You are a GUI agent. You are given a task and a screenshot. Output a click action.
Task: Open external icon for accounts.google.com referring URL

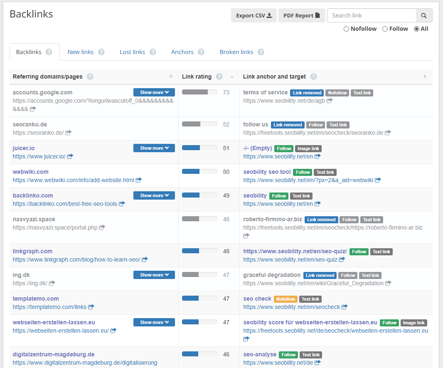33,109
